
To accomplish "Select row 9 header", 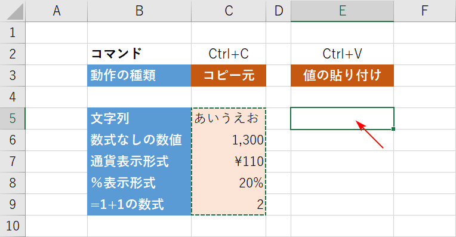I will [13, 205].
